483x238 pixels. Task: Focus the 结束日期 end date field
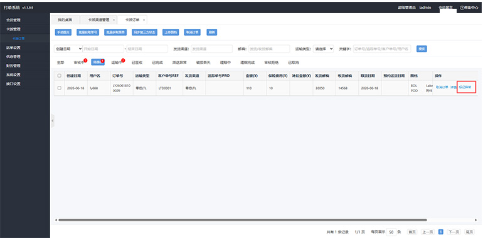click(147, 49)
